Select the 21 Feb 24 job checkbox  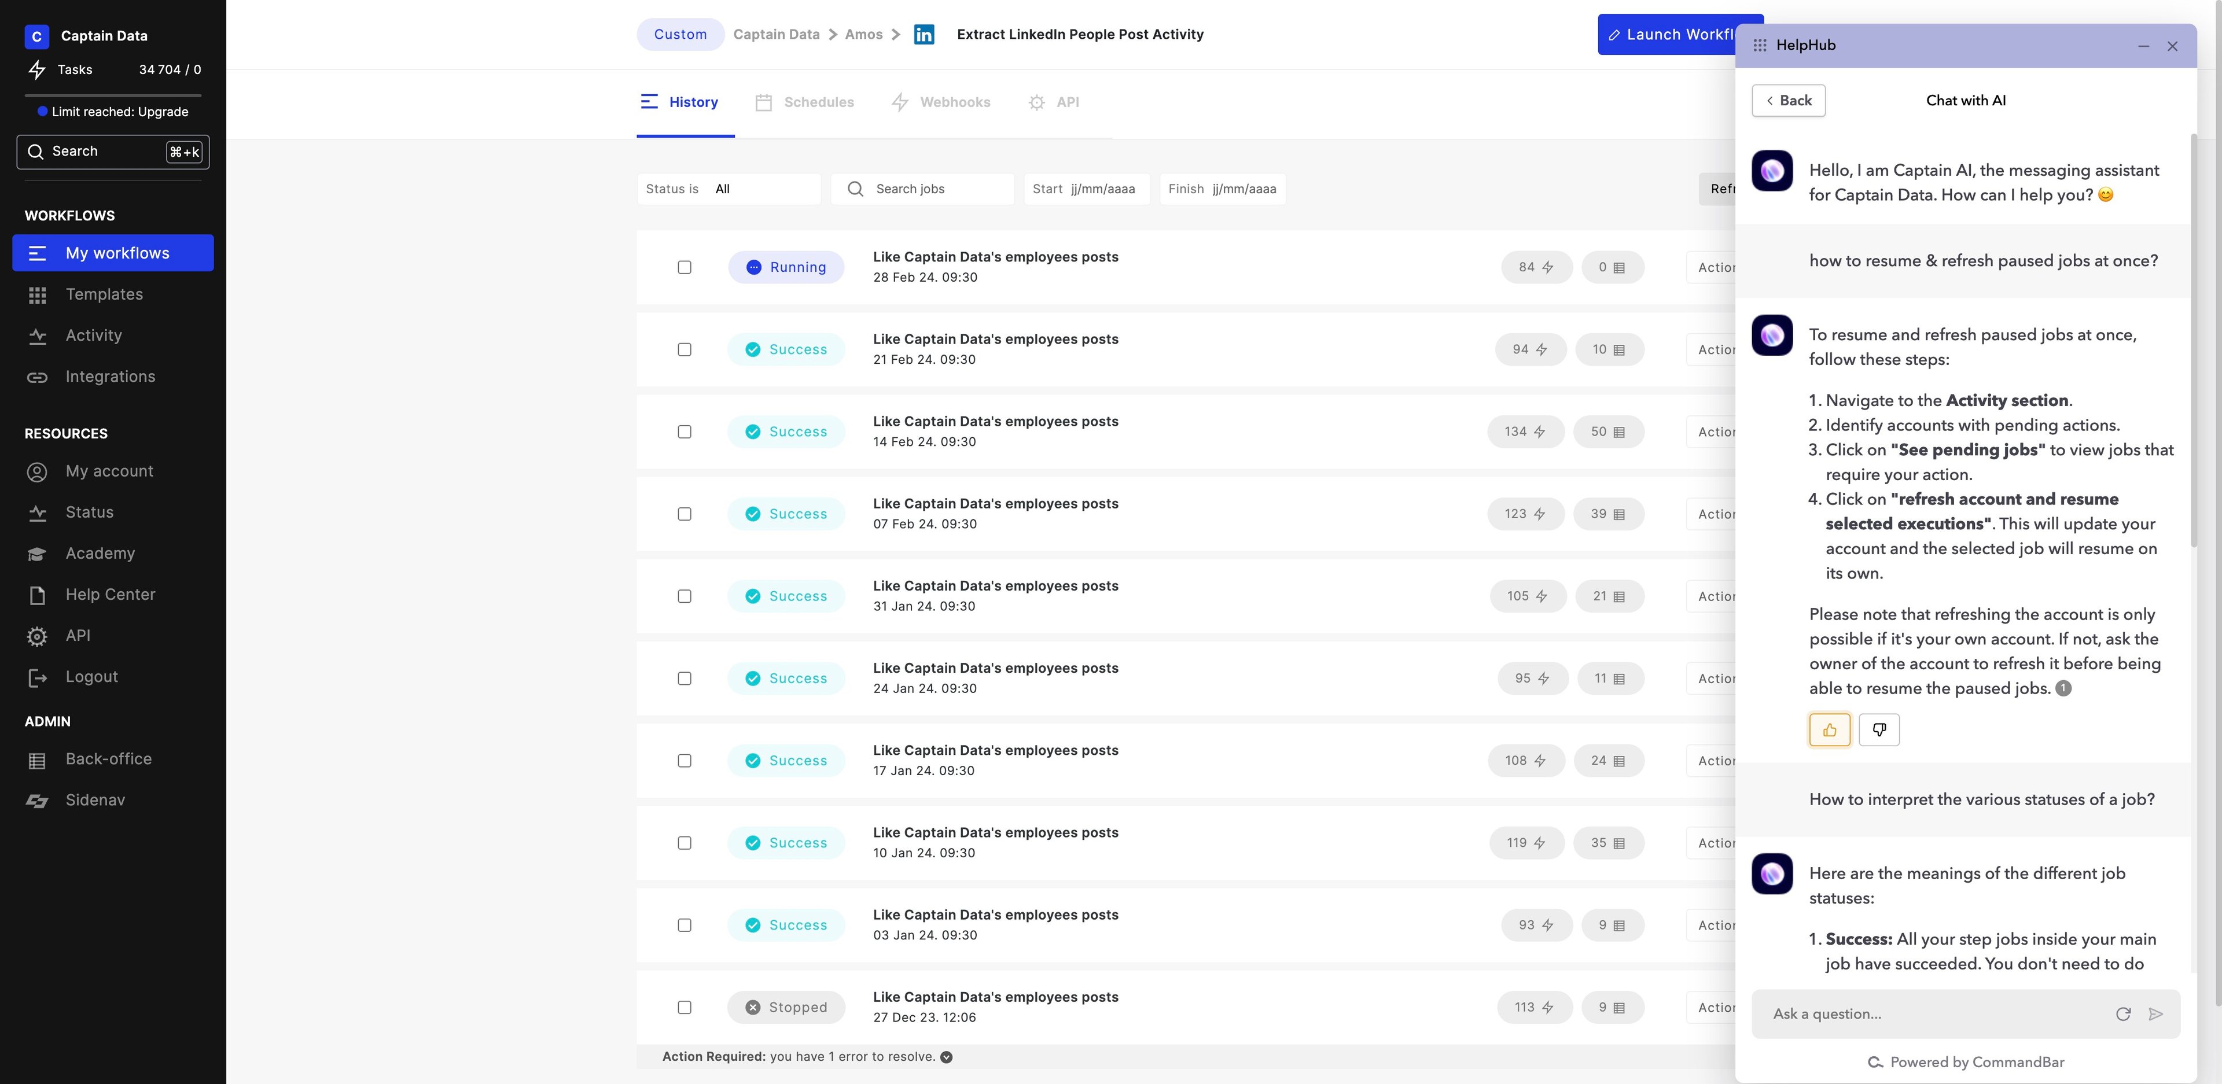click(x=684, y=349)
